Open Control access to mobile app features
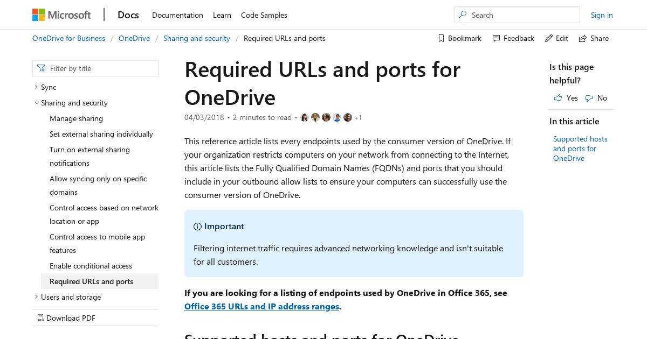The height and width of the screenshot is (339, 647). coord(97,243)
